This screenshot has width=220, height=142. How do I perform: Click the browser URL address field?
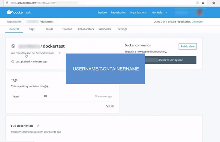click(92, 2)
